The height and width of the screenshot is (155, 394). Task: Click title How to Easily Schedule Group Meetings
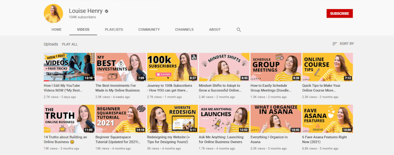pos(271,88)
